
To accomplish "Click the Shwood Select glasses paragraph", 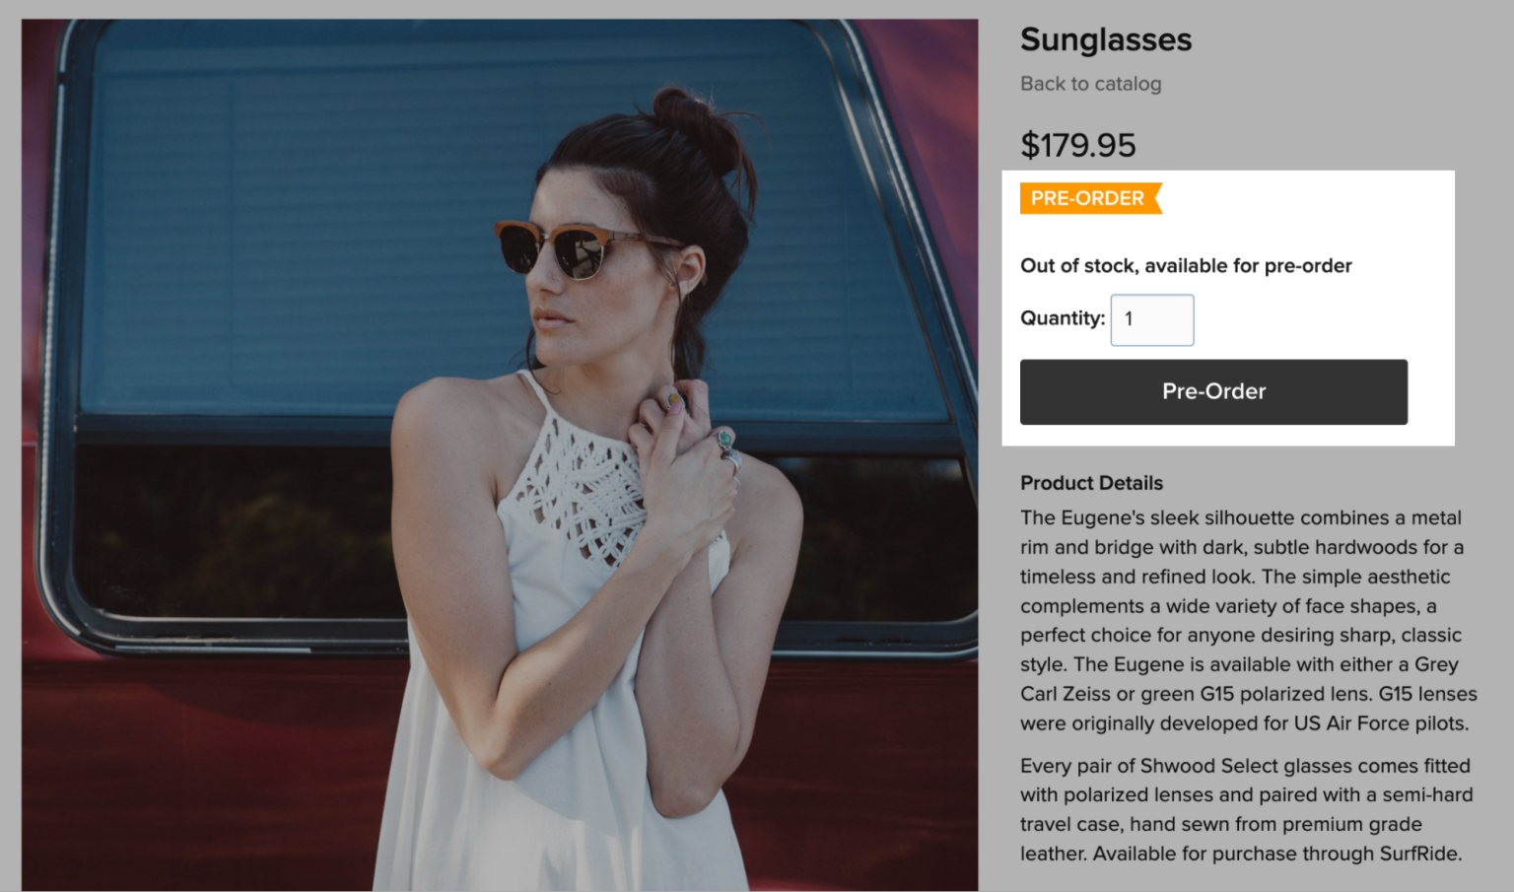I will tap(1246, 809).
